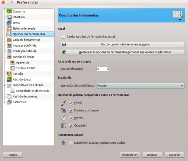
Task: Click the Axuda button
Action: (13, 155)
